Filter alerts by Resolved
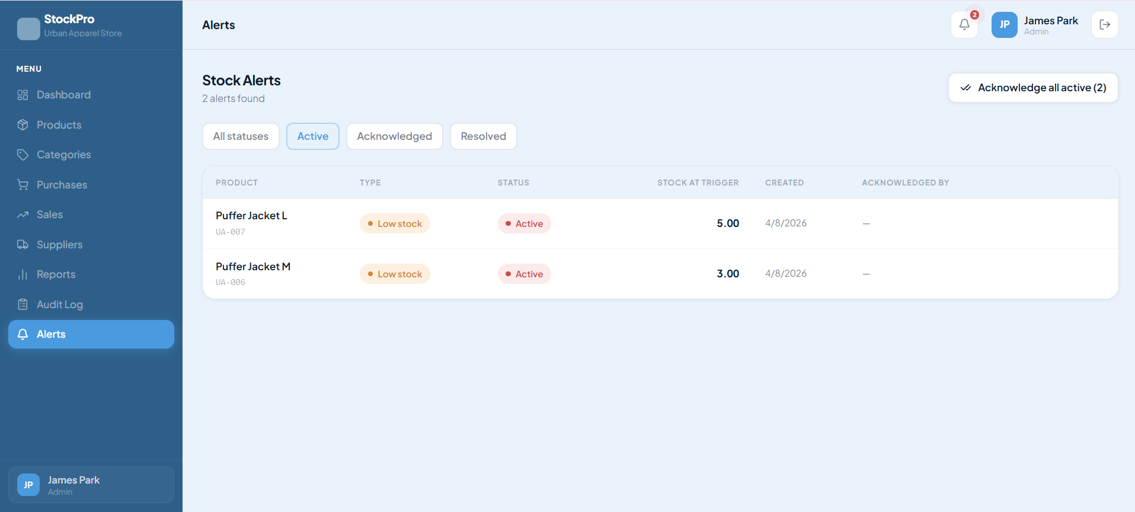Viewport: 1135px width, 512px height. (483, 136)
